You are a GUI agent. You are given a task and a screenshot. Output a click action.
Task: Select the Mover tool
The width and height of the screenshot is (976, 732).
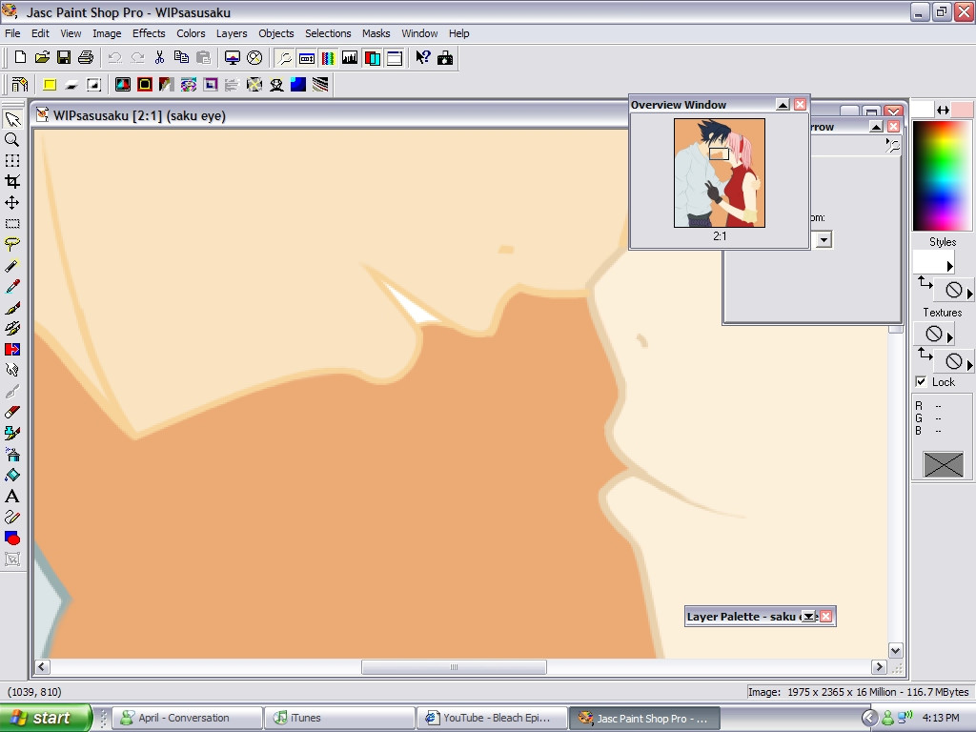tap(12, 203)
